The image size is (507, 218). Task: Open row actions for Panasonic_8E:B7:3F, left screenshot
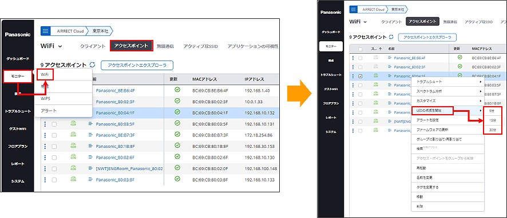45,135
